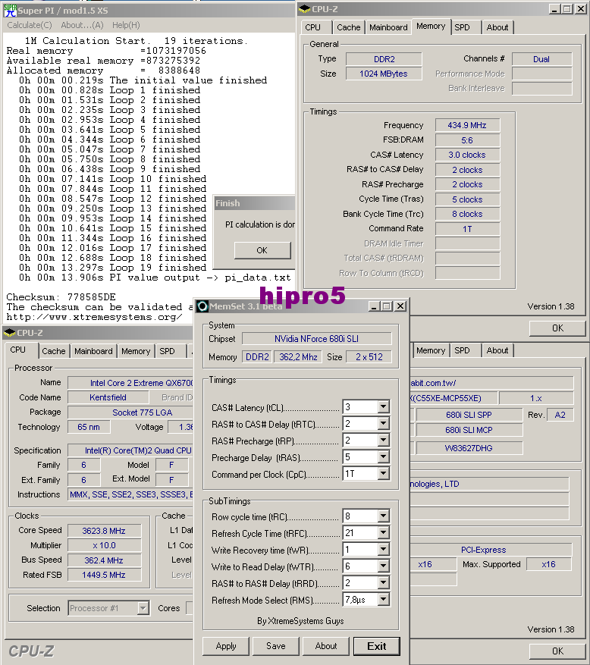Expand RAS# Precharge (tRP) dropdown
This screenshot has height=665, width=590.
[383, 440]
